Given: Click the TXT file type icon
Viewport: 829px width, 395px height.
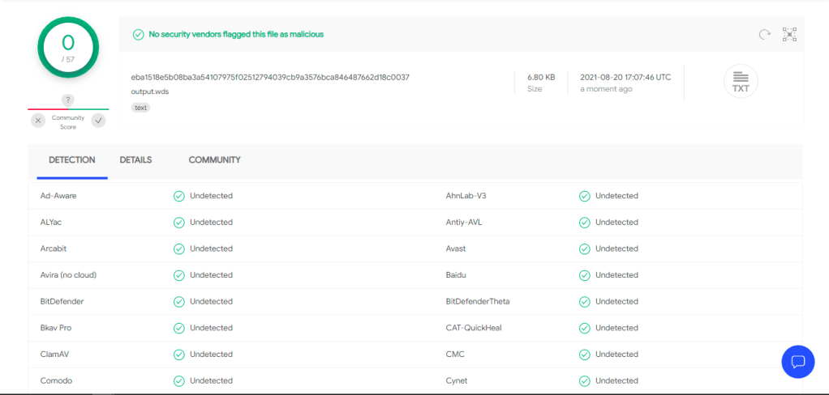Looking at the screenshot, I should [x=740, y=81].
